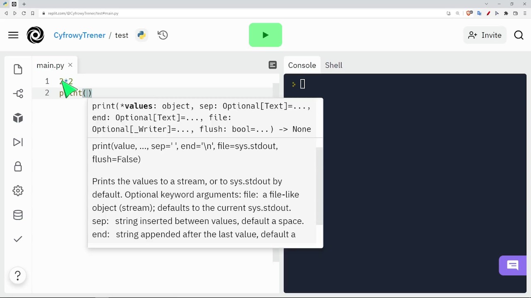This screenshot has width=531, height=298.
Task: Click the Invite button
Action: tap(485, 35)
